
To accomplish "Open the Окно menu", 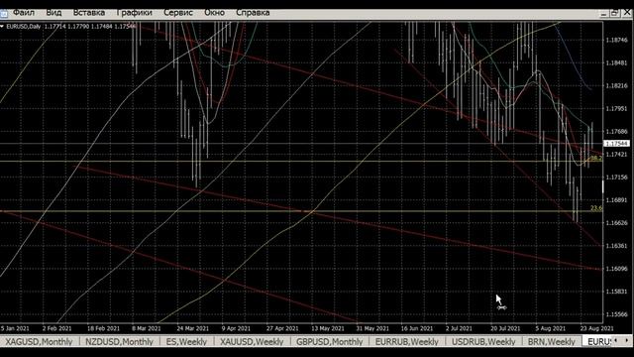I will 214,13.
